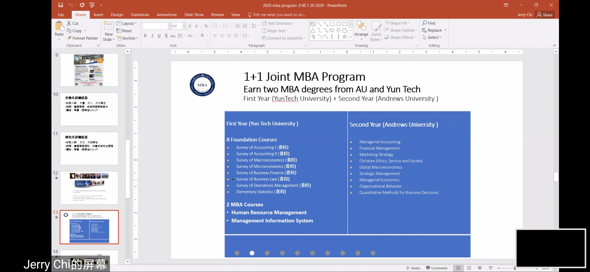Image resolution: width=590 pixels, height=272 pixels.
Task: Open the Customize Quick Access Toolbar arrow
Action: tap(101, 5)
